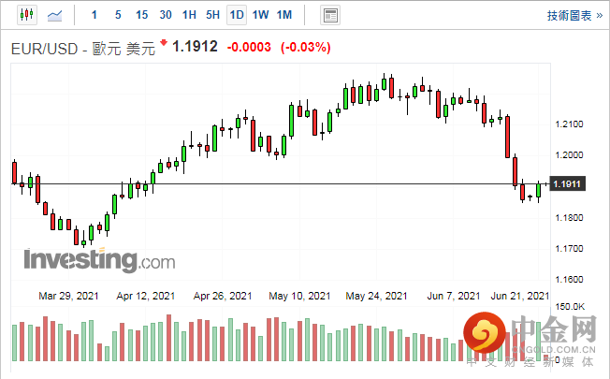Click the (-0.03%) percent change
Image resolution: width=610 pixels, height=379 pixels.
[306, 48]
